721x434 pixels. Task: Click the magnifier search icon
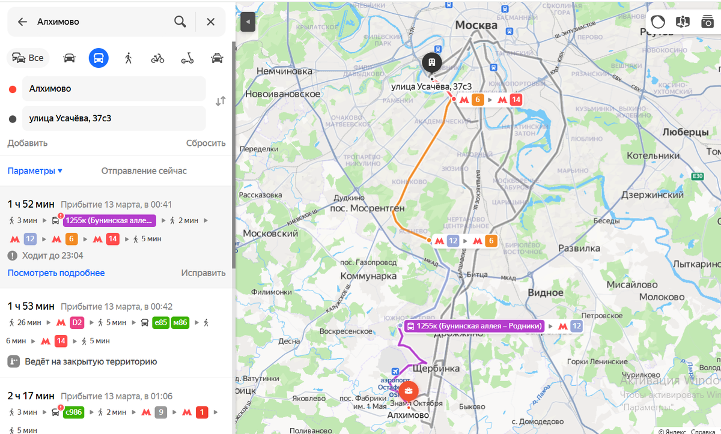tap(180, 22)
